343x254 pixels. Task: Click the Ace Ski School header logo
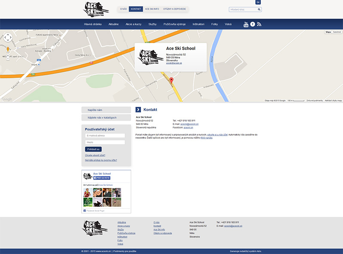coord(96,9)
